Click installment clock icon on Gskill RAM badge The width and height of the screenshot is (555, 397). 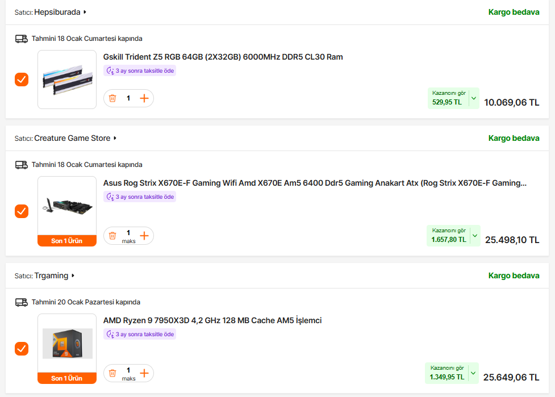[x=110, y=71]
